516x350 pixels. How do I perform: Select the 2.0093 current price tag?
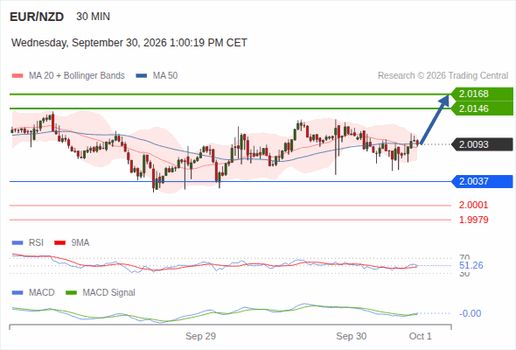(482, 144)
